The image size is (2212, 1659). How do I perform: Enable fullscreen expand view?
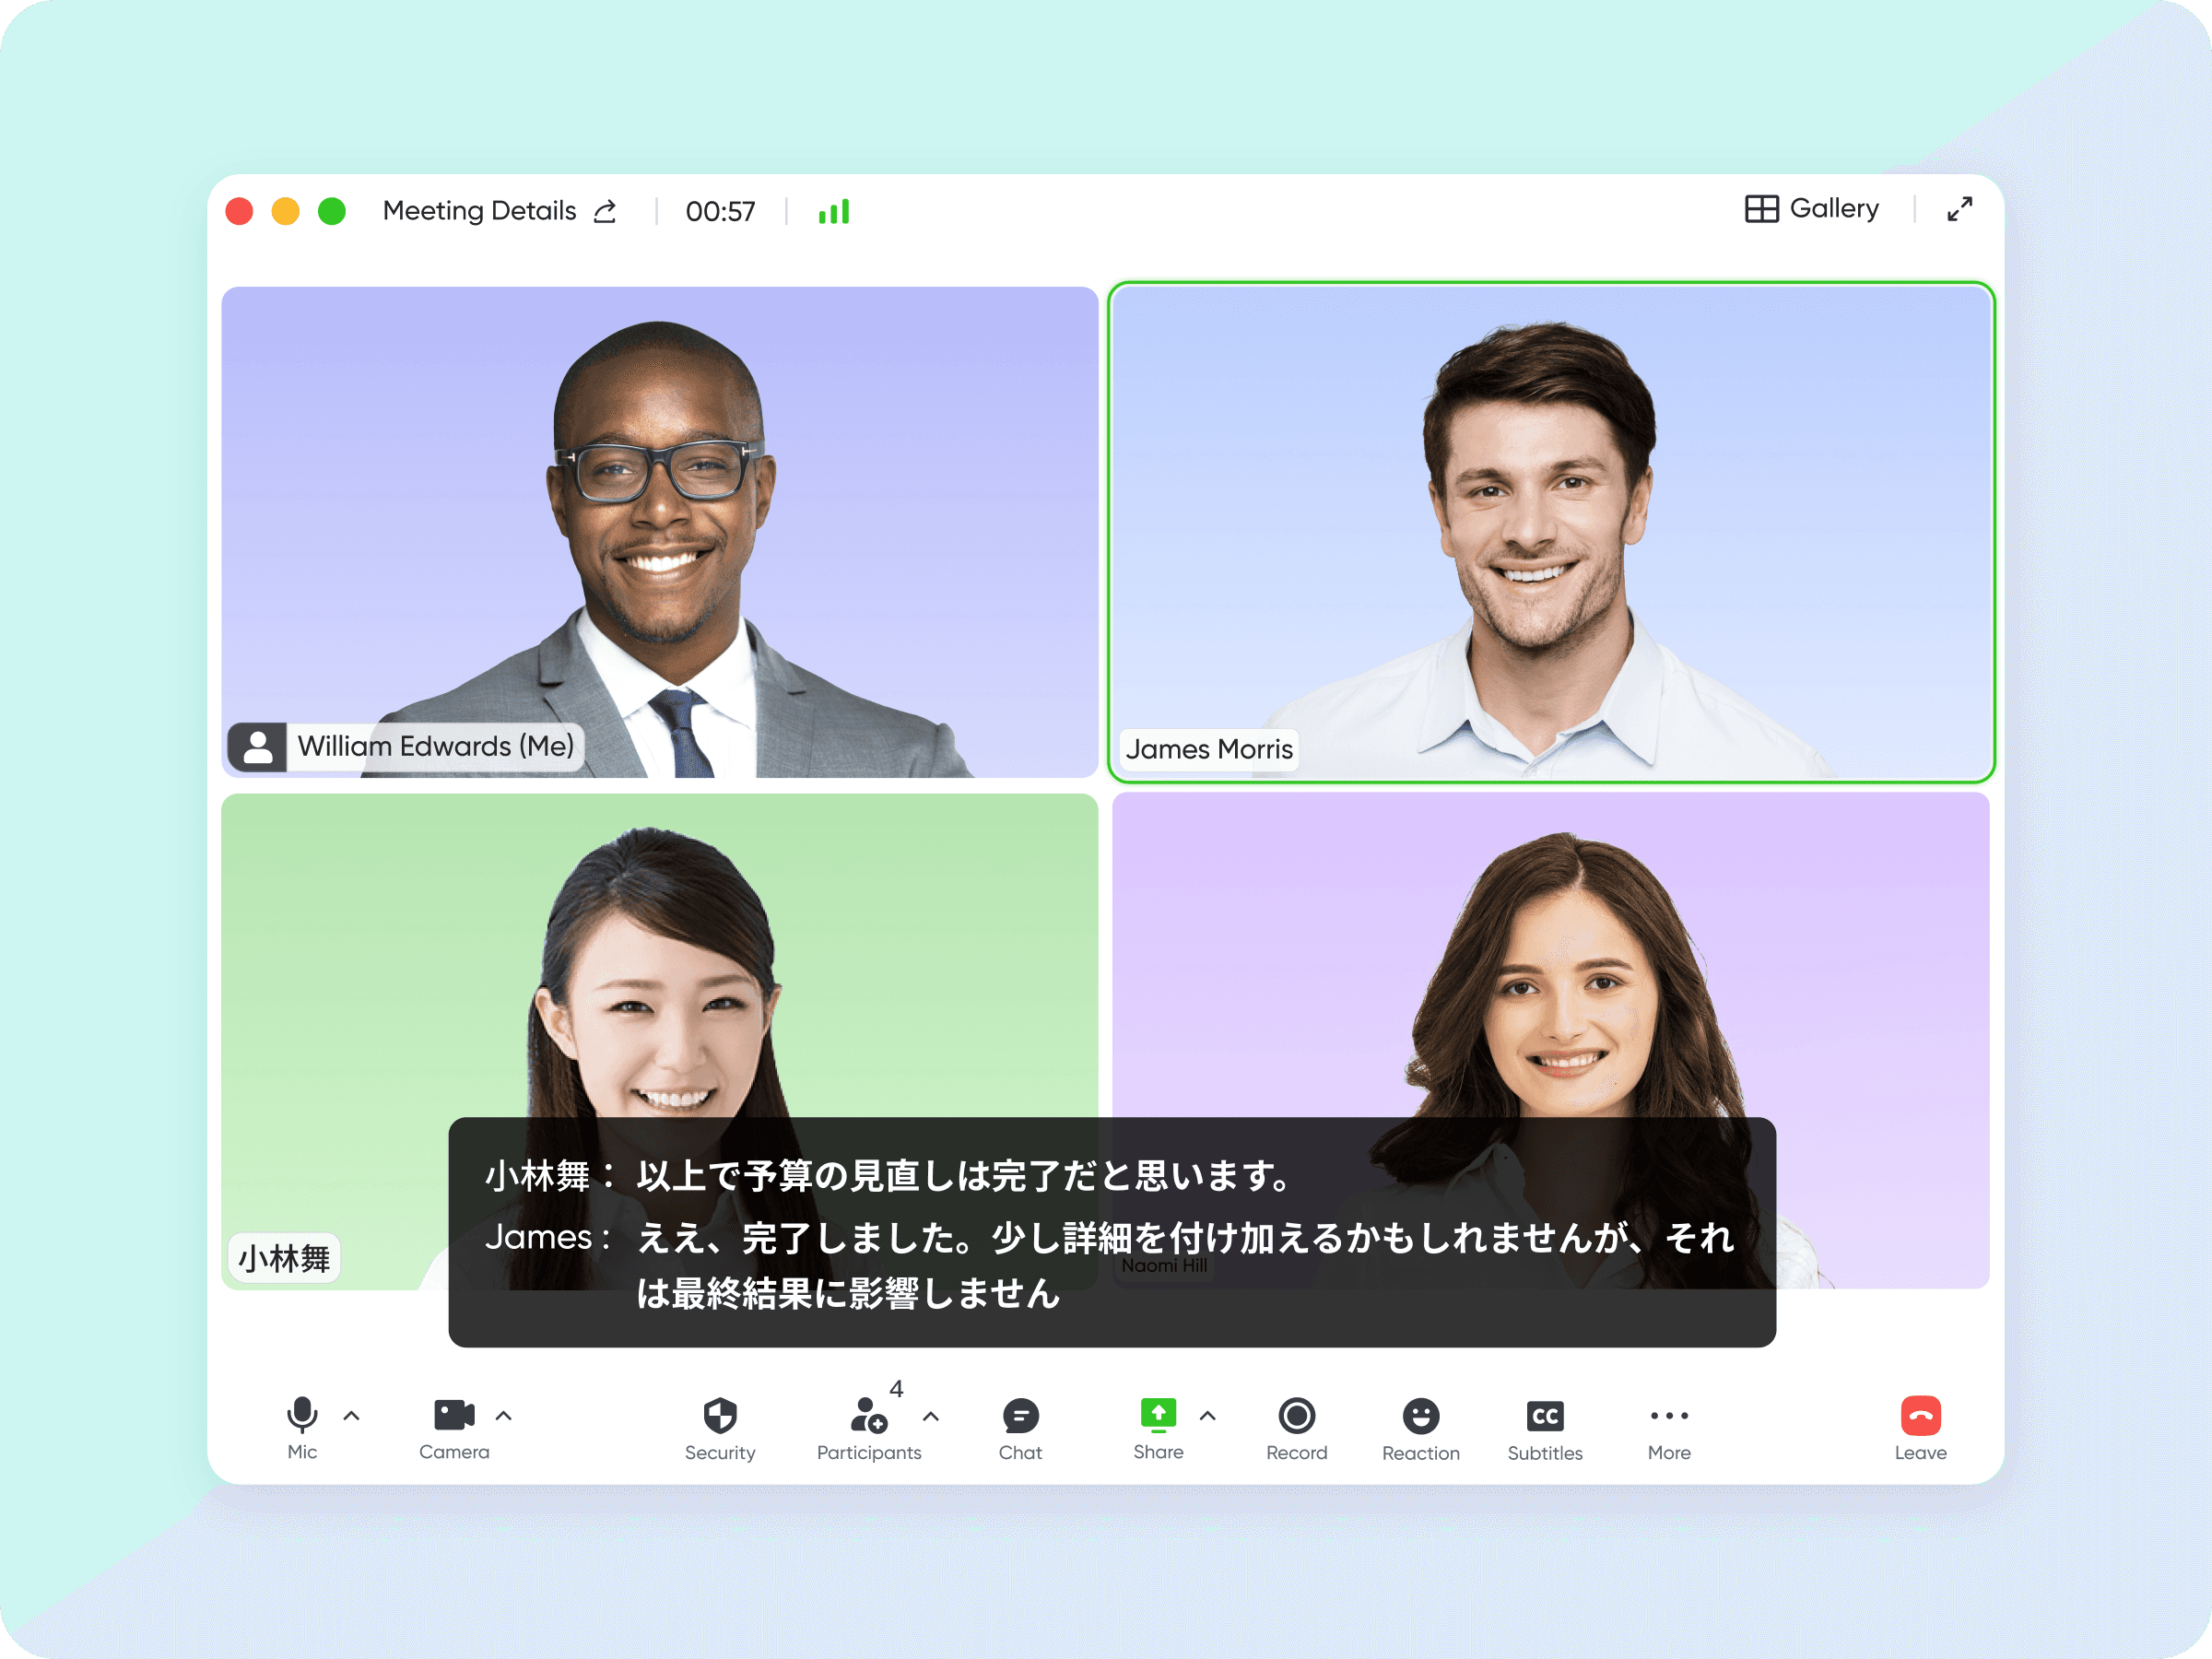pos(1959,207)
